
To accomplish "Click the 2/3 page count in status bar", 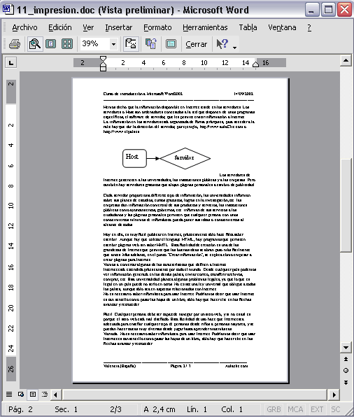I will tap(115, 409).
